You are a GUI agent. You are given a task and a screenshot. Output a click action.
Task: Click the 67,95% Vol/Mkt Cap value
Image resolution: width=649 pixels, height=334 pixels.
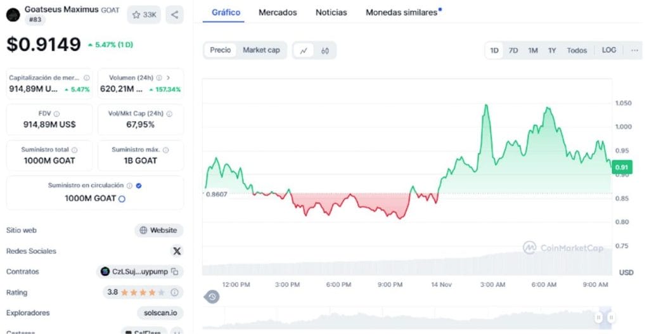tap(140, 125)
